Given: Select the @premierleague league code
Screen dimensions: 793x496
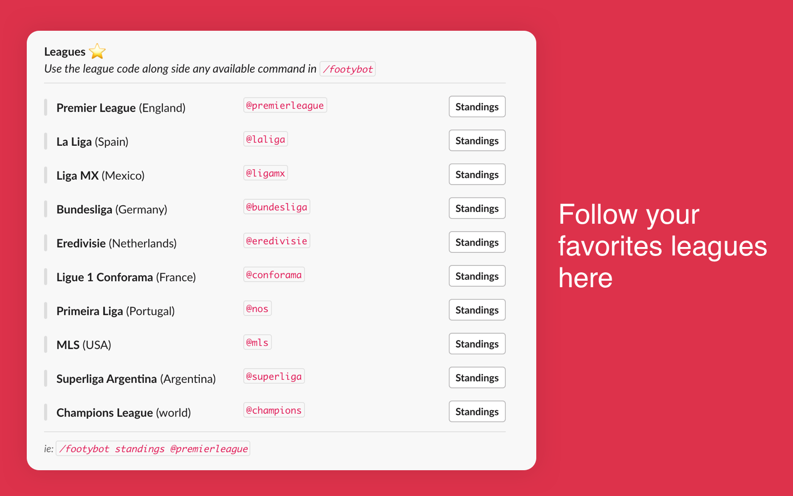Looking at the screenshot, I should pyautogui.click(x=285, y=105).
